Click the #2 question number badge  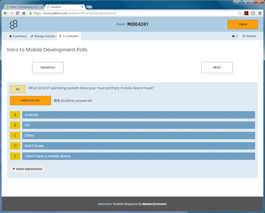[x=18, y=89]
